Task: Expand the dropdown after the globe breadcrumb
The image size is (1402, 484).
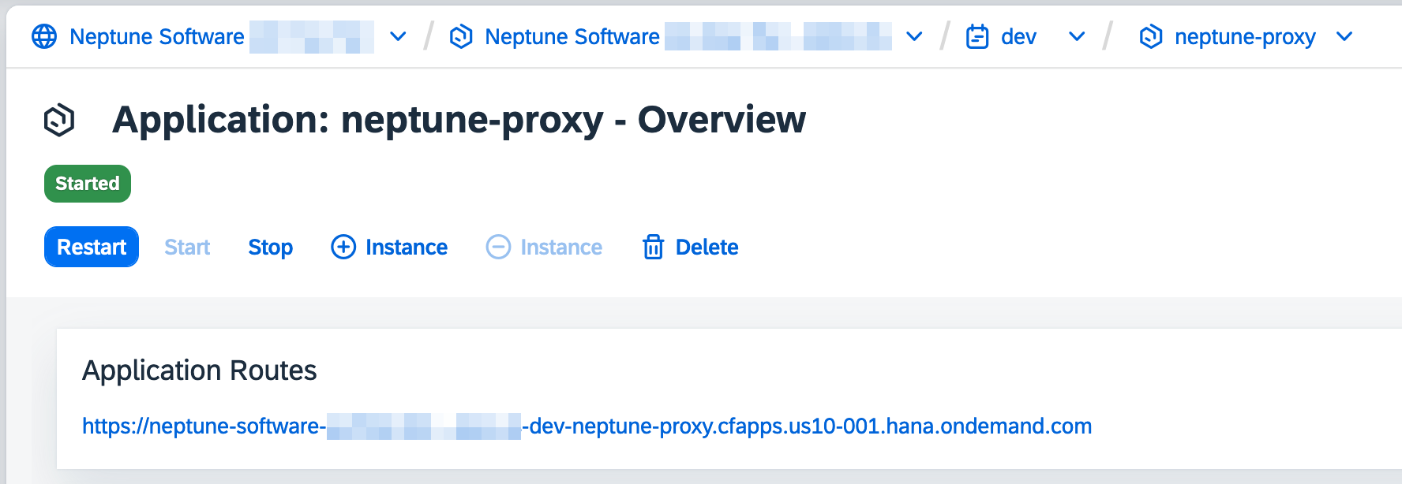Action: tap(399, 36)
